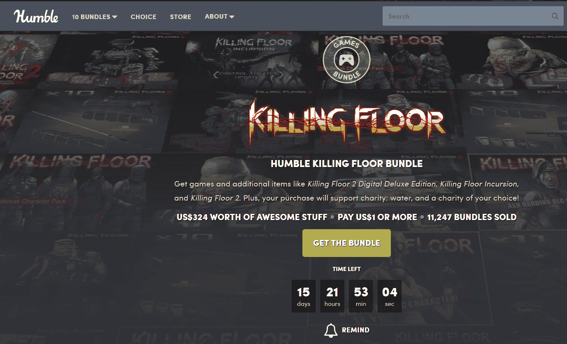567x344 pixels.
Task: Click the search magnifier icon
Action: click(555, 17)
